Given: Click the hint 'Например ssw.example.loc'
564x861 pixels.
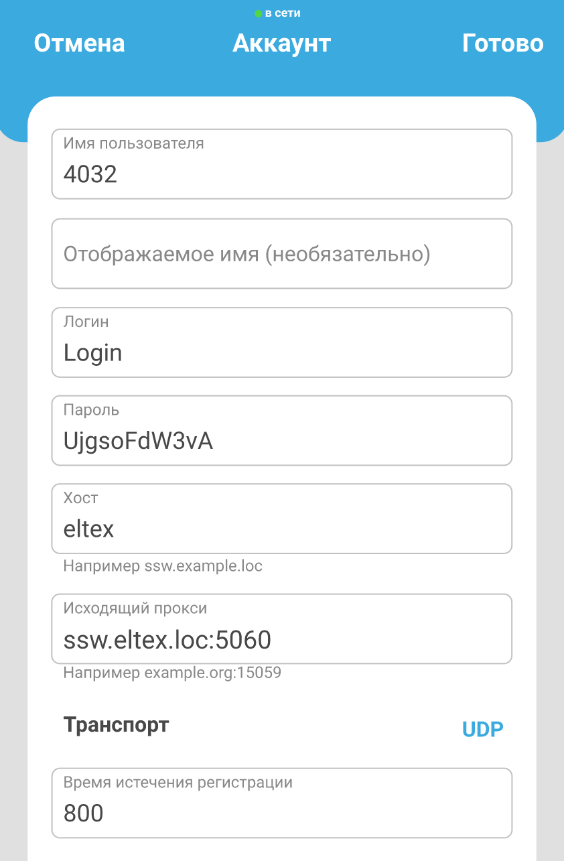Looking at the screenshot, I should tap(163, 566).
